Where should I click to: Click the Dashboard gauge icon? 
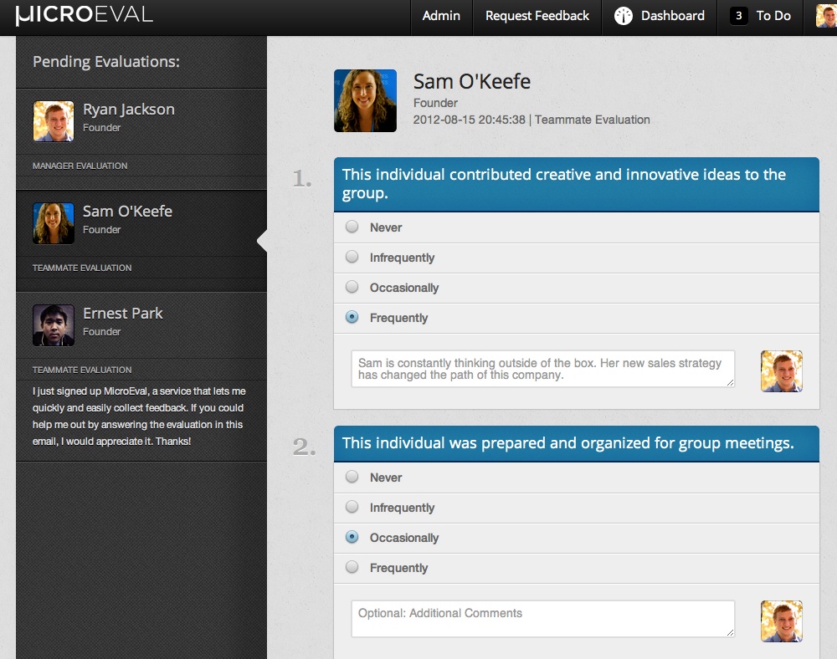click(624, 16)
